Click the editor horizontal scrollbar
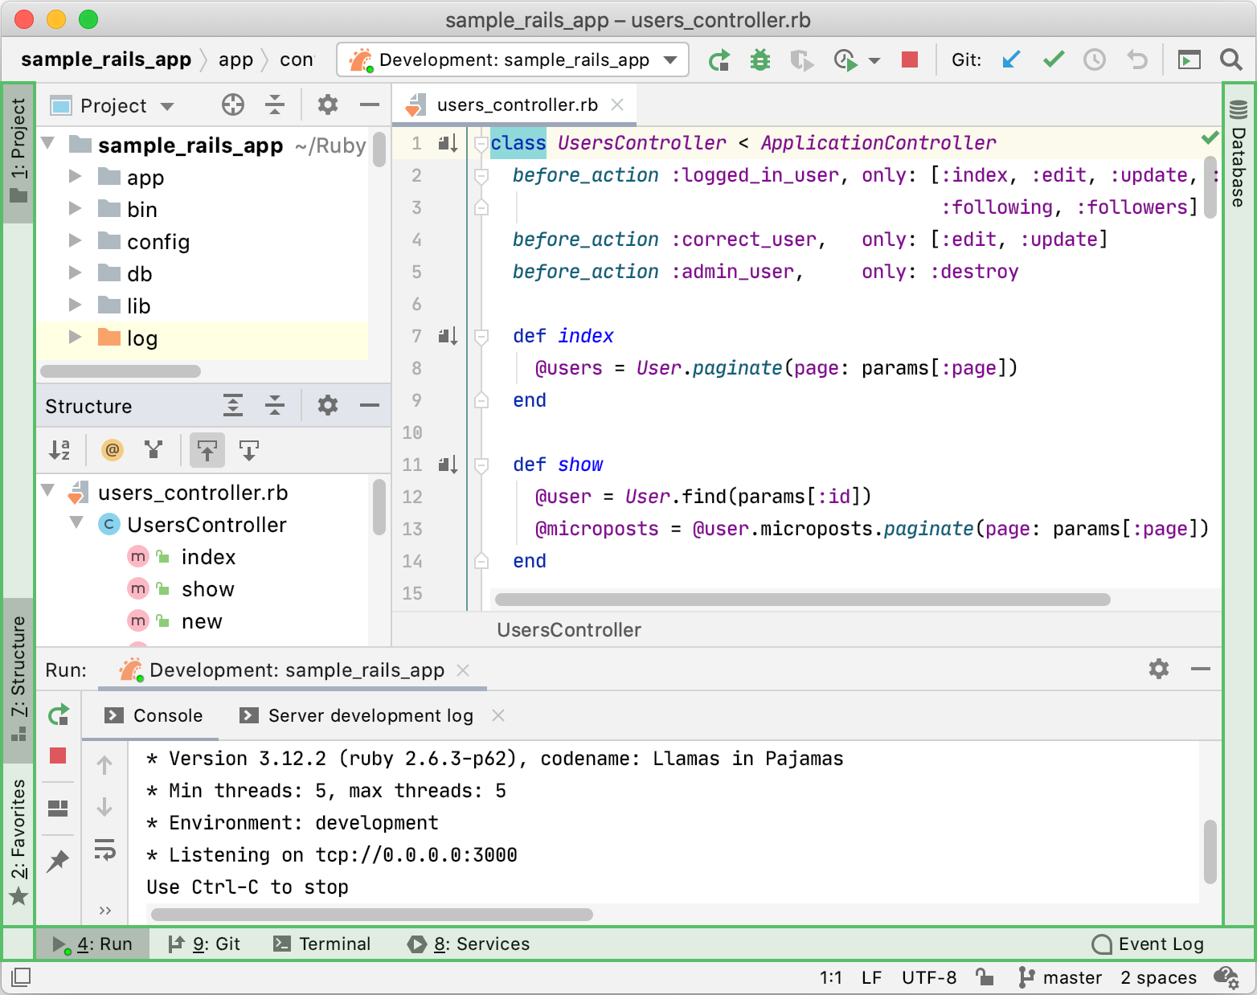 click(x=802, y=600)
